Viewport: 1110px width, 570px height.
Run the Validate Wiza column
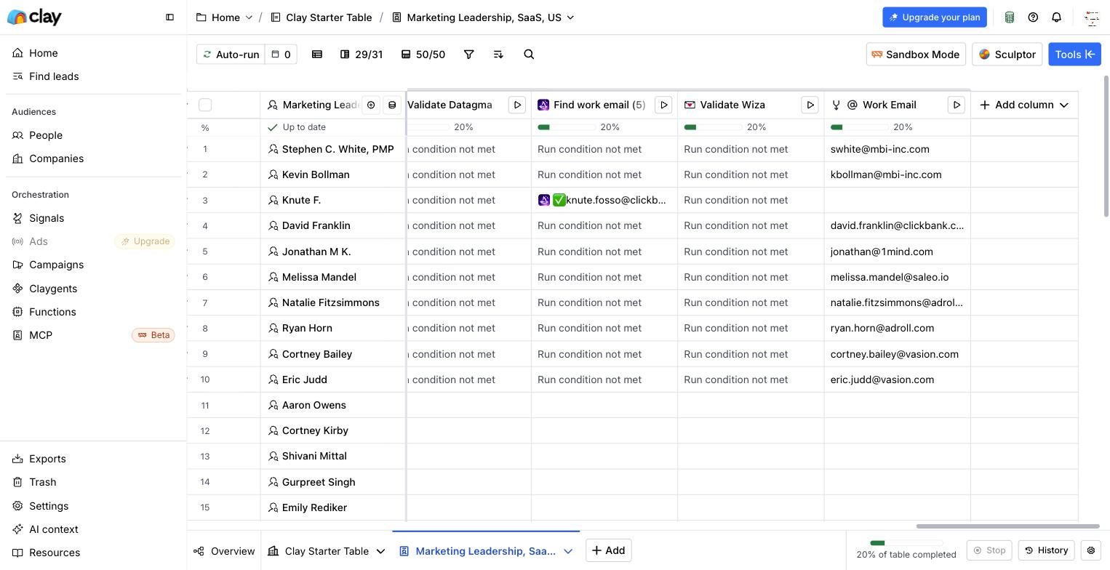click(810, 105)
